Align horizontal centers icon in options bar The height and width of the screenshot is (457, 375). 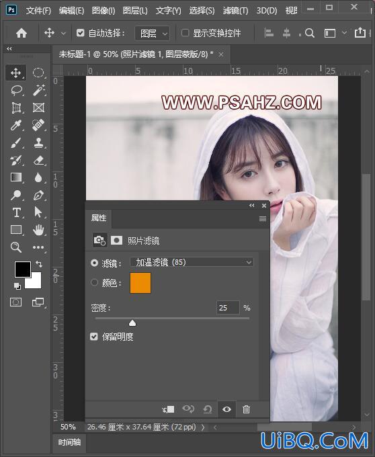point(287,33)
